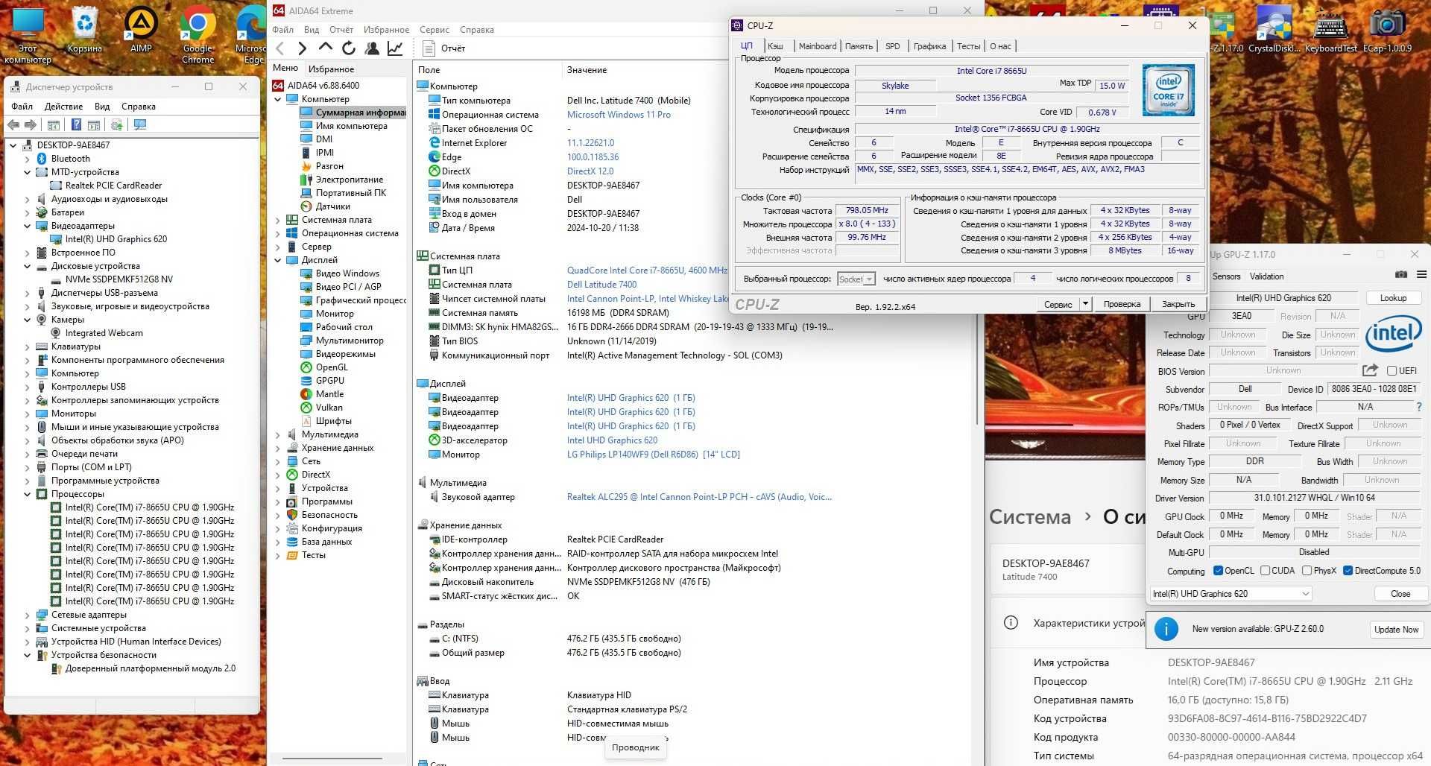1431x766 pixels.
Task: Open the Действие menu in Device Manager
Action: point(63,107)
